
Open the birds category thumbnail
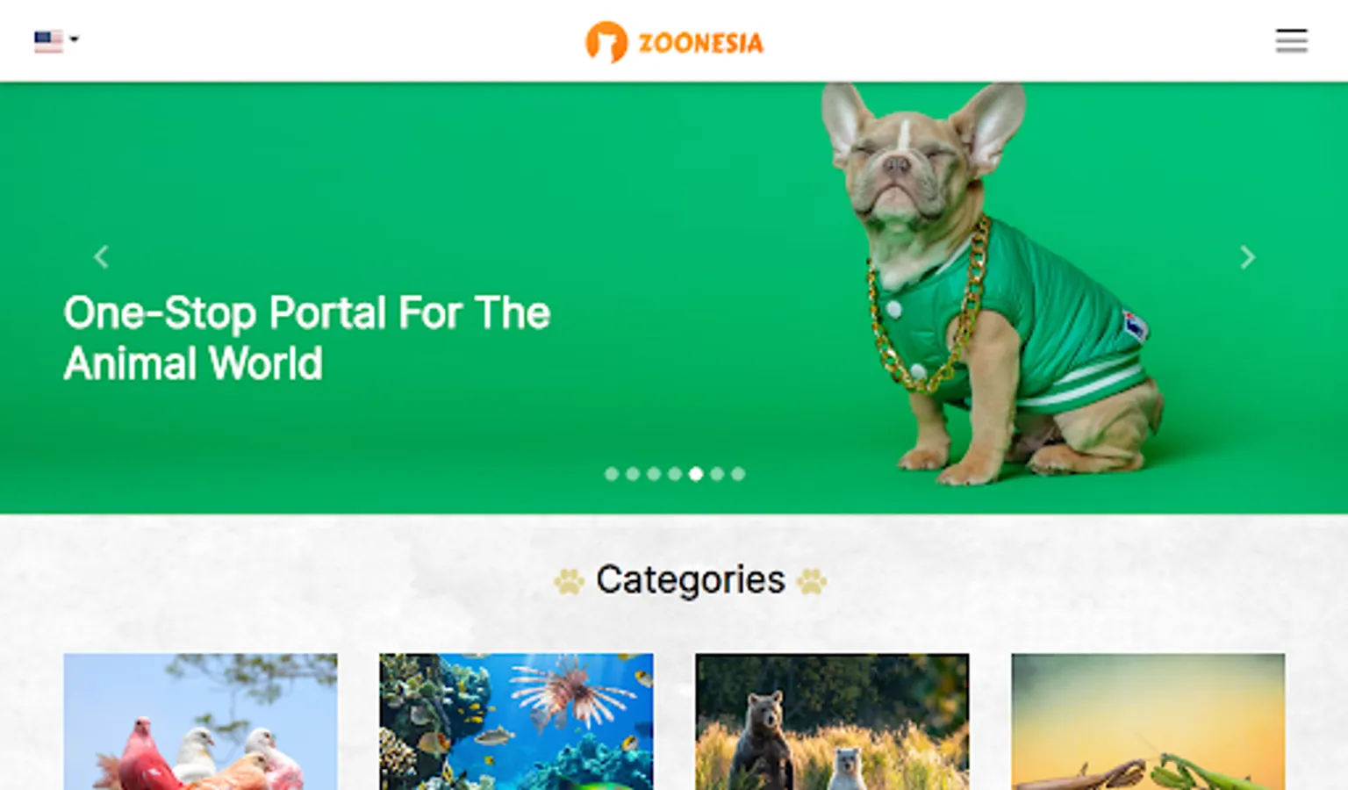[200, 722]
